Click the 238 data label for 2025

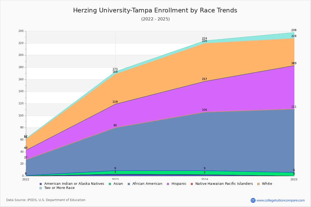click(294, 30)
